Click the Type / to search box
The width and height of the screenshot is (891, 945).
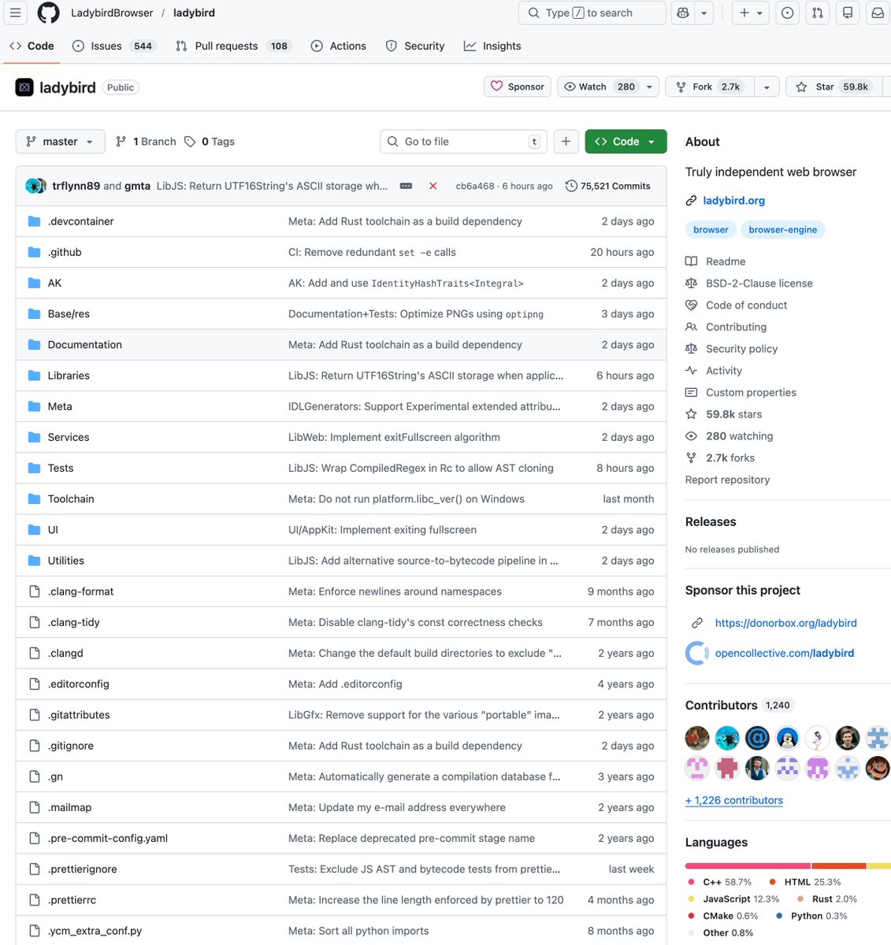[x=592, y=13]
